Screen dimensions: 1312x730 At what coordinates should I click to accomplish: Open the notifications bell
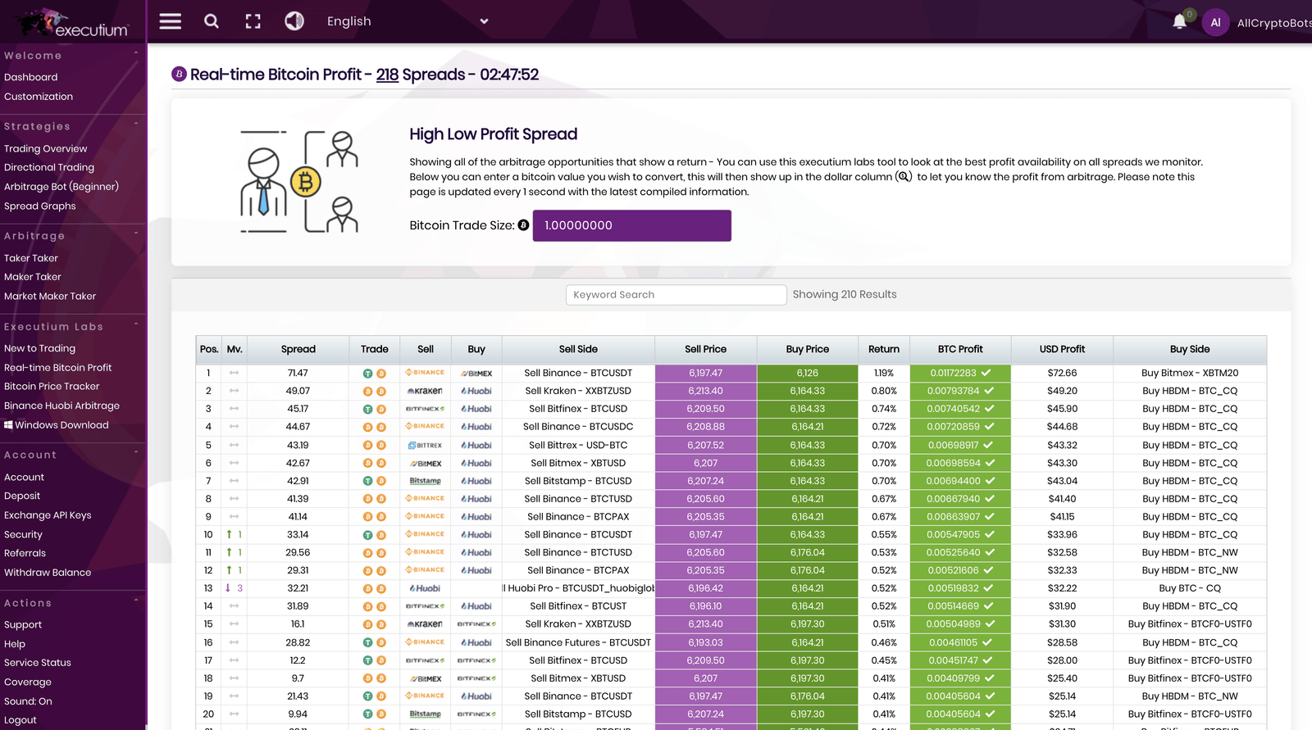click(x=1179, y=22)
